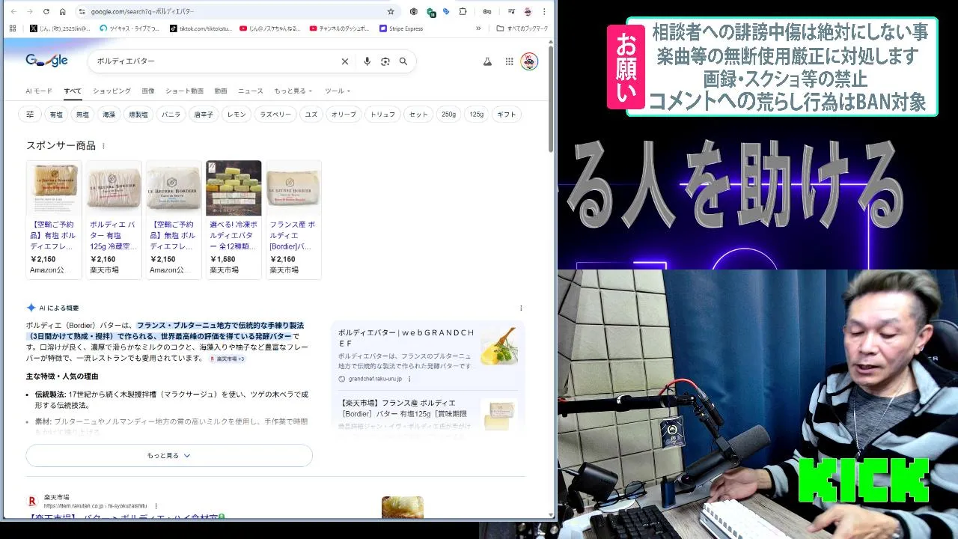Screen dimensions: 958x539
Task: Open the Chrome three-dot menu
Action: [544, 11]
